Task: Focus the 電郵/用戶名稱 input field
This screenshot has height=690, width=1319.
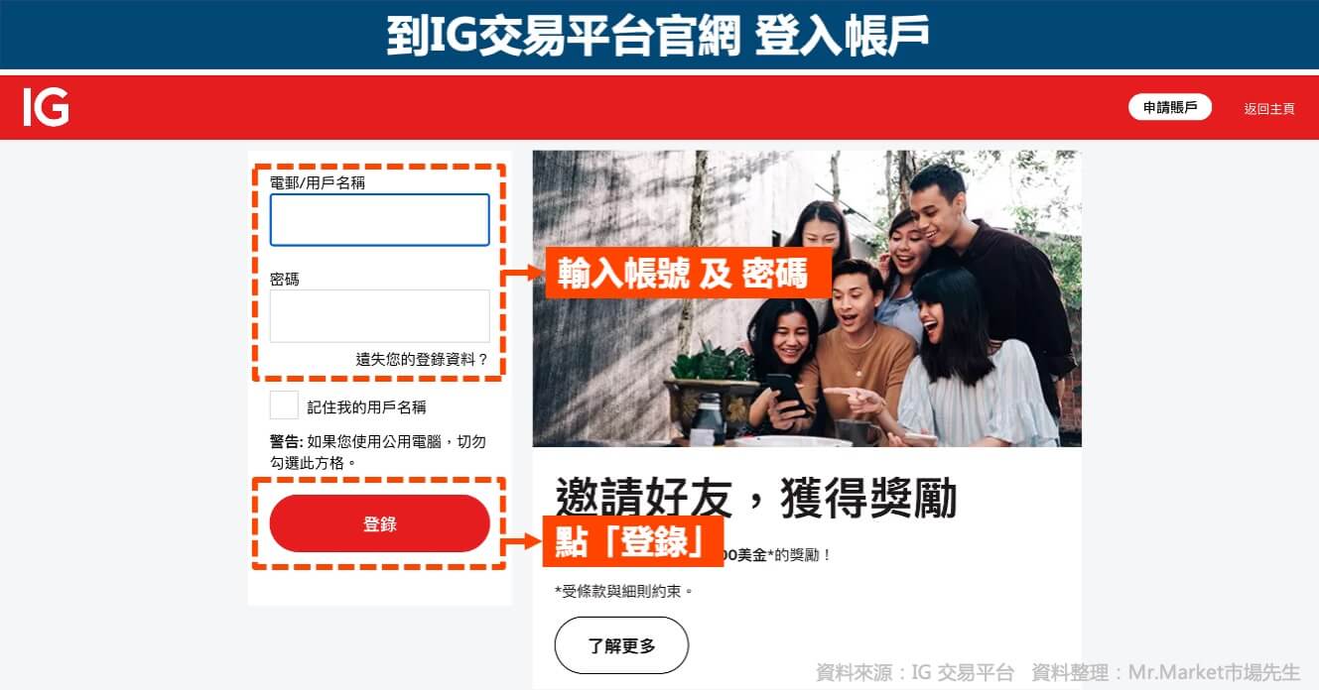Action: 380,220
